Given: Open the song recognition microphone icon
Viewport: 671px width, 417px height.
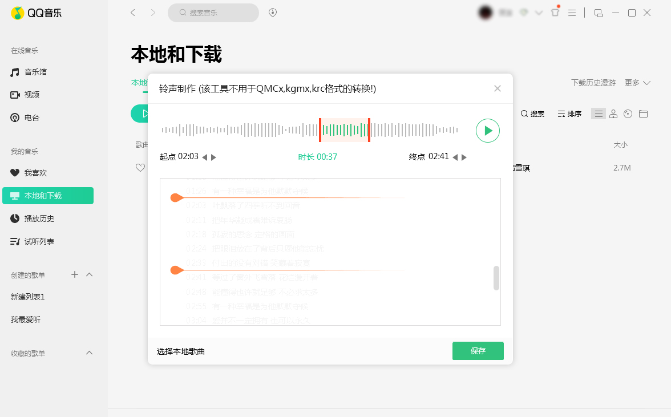Looking at the screenshot, I should pos(272,12).
